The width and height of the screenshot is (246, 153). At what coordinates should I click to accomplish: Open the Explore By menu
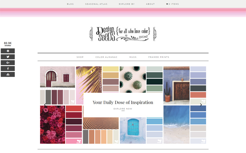[x=127, y=4]
